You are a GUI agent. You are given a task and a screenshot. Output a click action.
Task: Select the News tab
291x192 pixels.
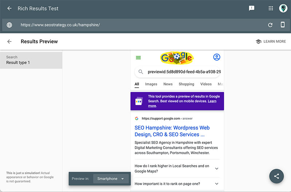click(168, 84)
